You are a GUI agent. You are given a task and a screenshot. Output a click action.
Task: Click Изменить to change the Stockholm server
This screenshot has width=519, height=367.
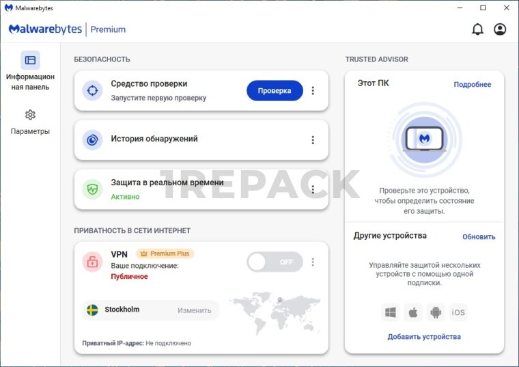[x=195, y=310]
